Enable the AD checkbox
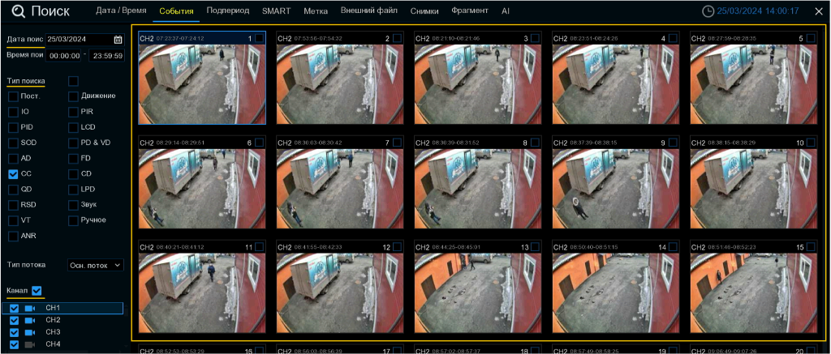831x354 pixels. (13, 158)
